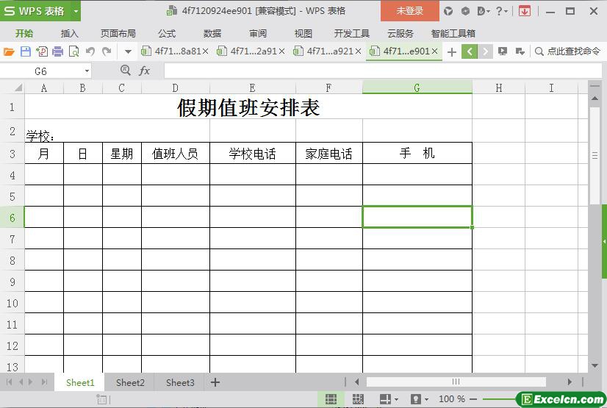Click the Export to PDF icon
The width and height of the screenshot is (607, 408).
[x=41, y=51]
